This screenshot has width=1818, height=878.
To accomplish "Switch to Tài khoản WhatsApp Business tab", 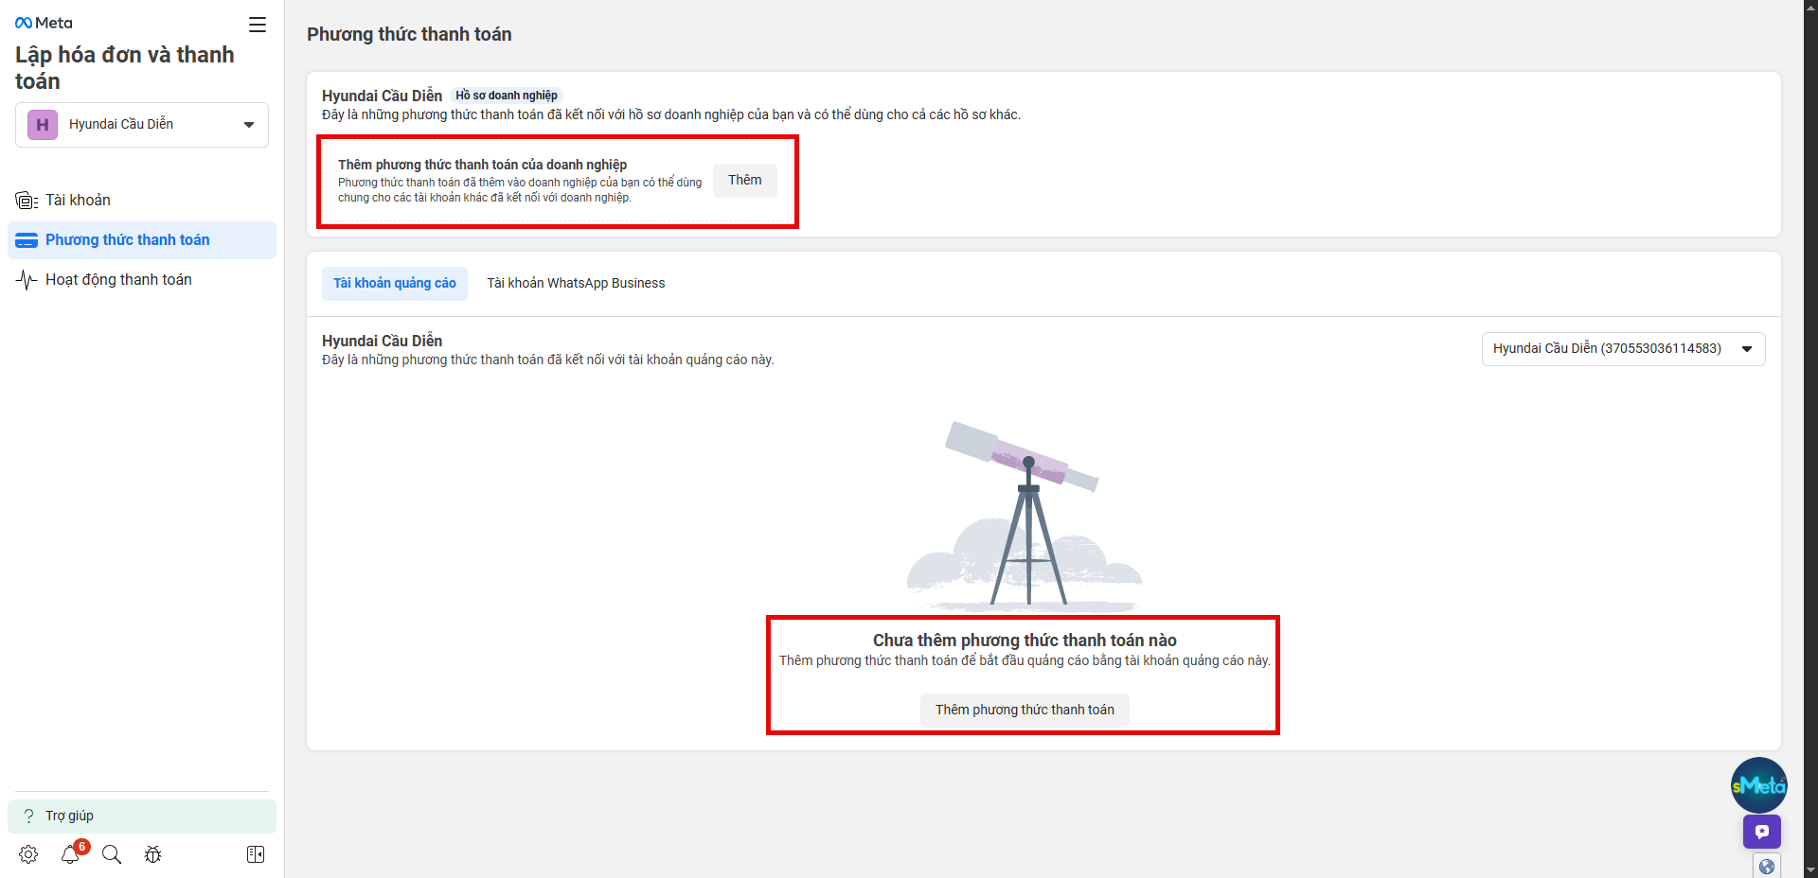I will click(576, 284).
